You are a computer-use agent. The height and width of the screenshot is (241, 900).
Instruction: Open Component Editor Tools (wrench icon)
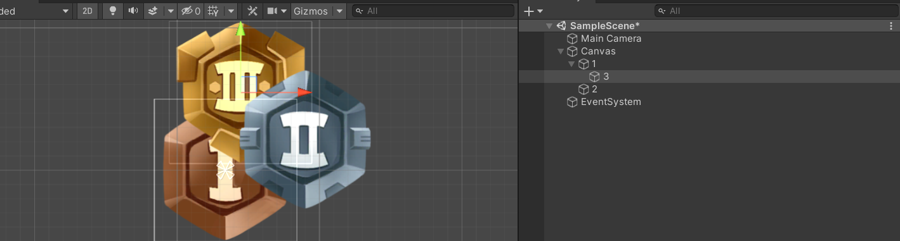tap(252, 11)
